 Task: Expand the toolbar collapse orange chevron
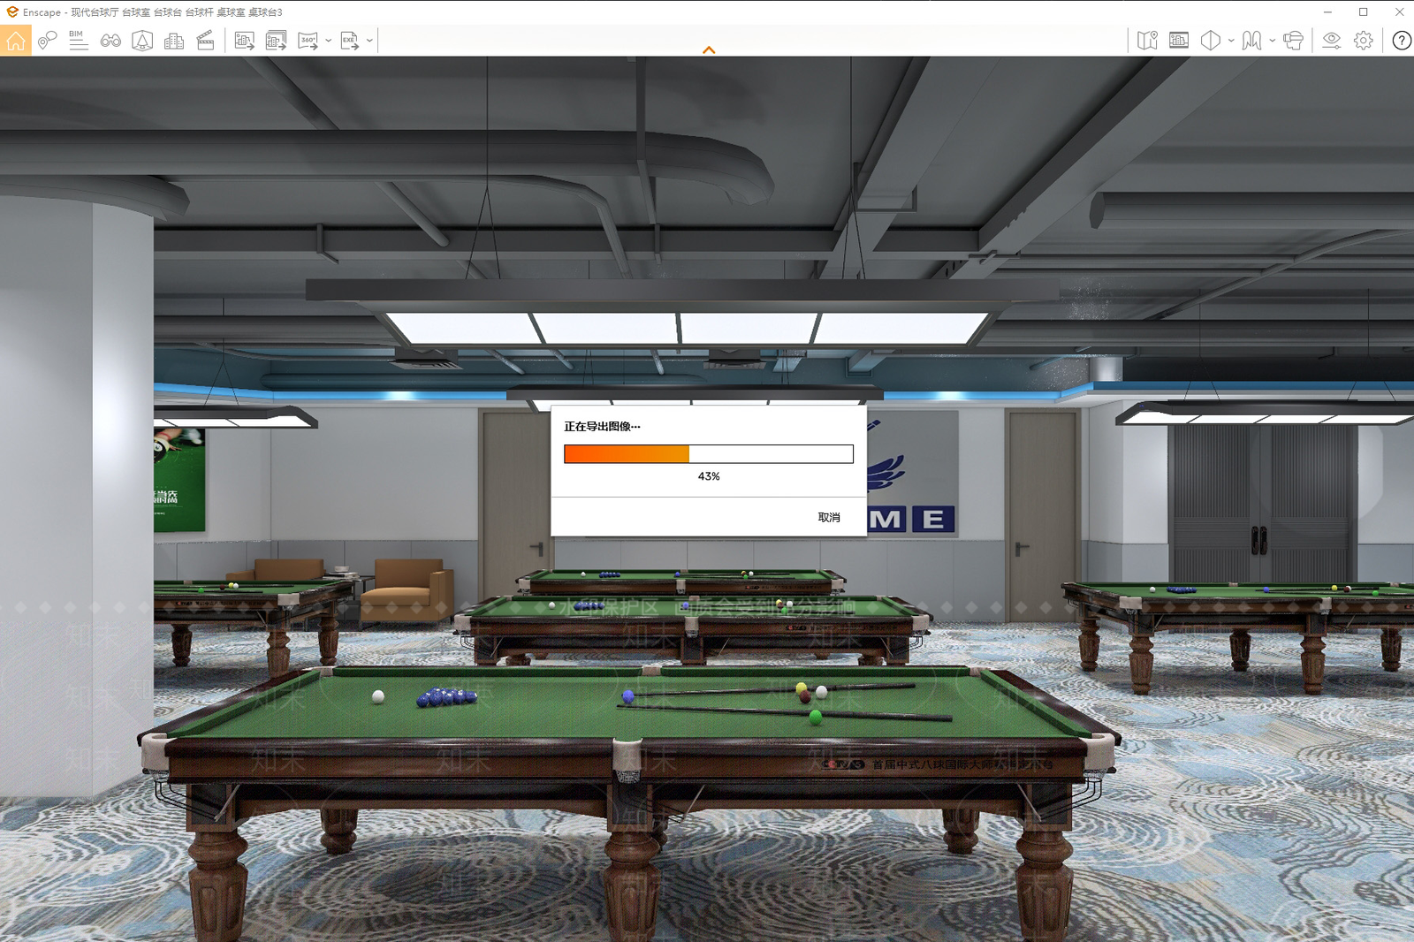pos(709,50)
